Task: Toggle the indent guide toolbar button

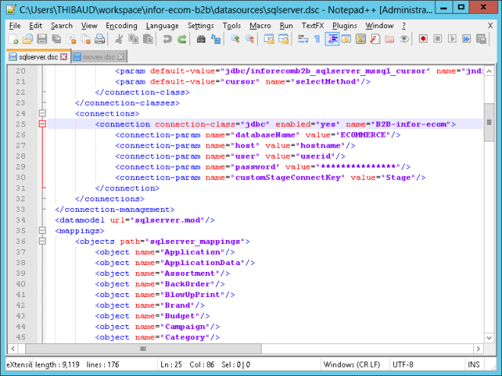Action: [332, 39]
